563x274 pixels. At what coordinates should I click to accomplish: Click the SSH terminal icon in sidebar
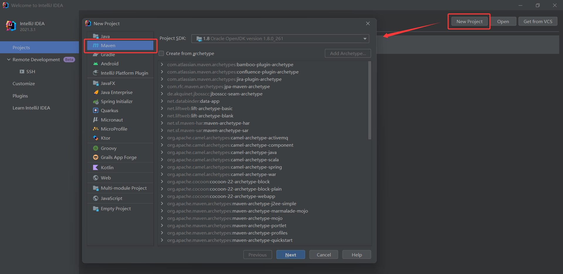22,71
